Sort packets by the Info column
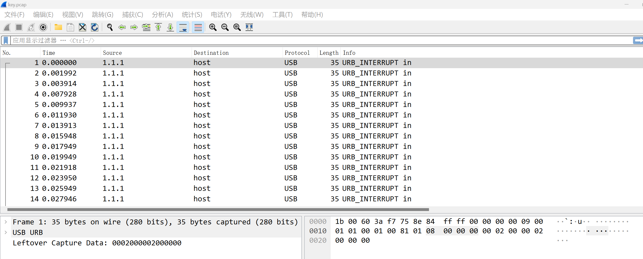 tap(492, 53)
